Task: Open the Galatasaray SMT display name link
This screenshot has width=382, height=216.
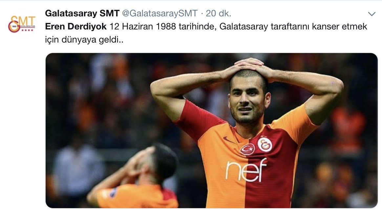Action: pyautogui.click(x=82, y=13)
